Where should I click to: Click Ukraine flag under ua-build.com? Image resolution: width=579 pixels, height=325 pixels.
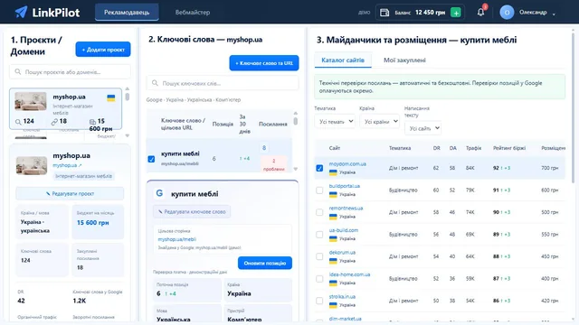[333, 238]
